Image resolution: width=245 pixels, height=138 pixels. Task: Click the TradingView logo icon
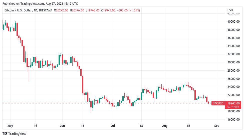5,134
